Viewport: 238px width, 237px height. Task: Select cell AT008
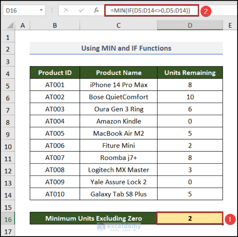click(x=55, y=170)
